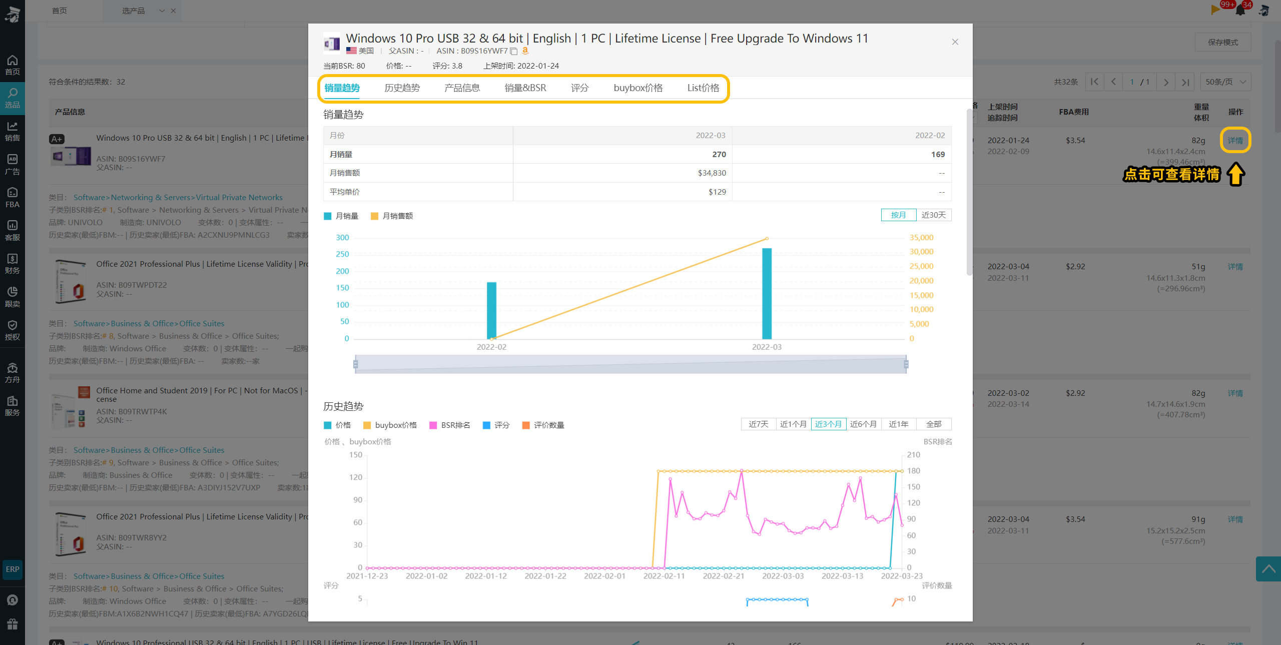
Task: Click the Virtual Private Networks category link
Action: click(x=239, y=197)
